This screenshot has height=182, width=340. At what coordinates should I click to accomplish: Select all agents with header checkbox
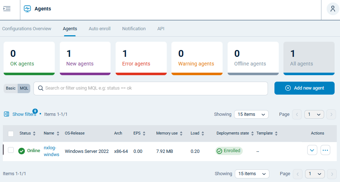(x=11, y=133)
